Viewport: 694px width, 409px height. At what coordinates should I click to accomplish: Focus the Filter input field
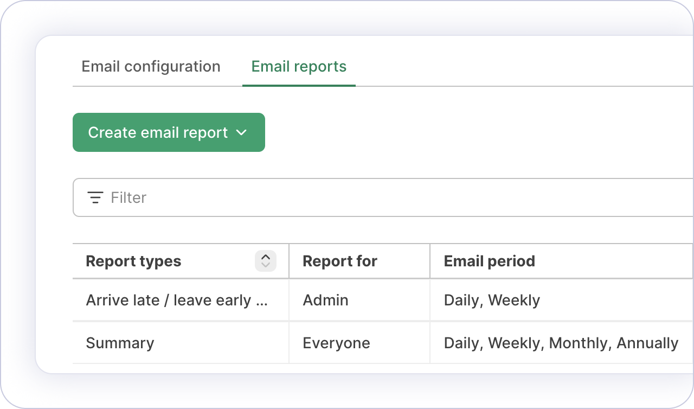click(x=380, y=197)
